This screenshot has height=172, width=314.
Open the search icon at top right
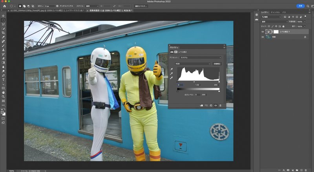308,6
